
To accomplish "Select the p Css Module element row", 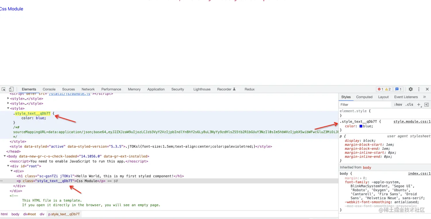I will tap(169, 181).
